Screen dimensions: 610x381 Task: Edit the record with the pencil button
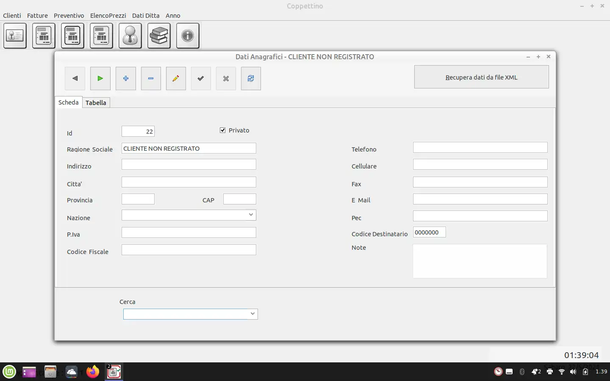point(176,78)
